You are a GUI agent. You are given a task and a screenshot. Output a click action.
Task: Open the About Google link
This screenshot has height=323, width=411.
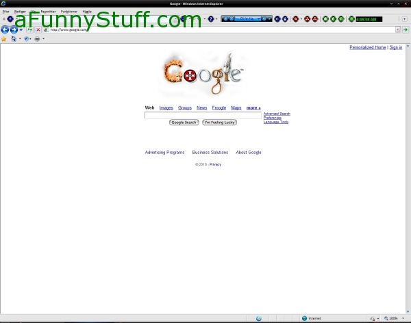(249, 152)
